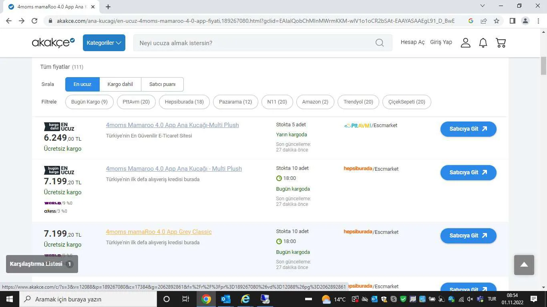
Task: Click the 6.249,00 TL price
Action: pos(62,138)
